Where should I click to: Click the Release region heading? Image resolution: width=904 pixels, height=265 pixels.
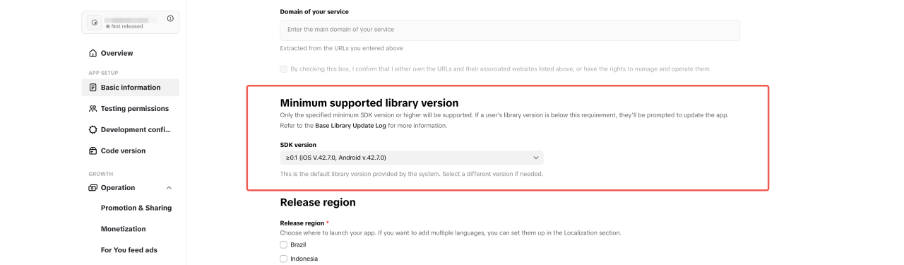point(318,203)
